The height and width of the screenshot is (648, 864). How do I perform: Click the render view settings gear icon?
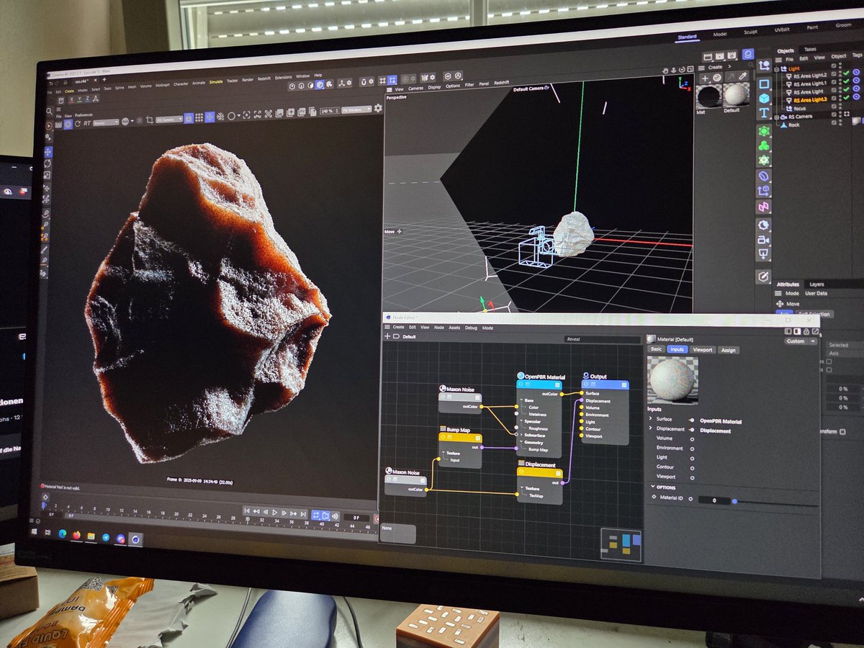[378, 108]
